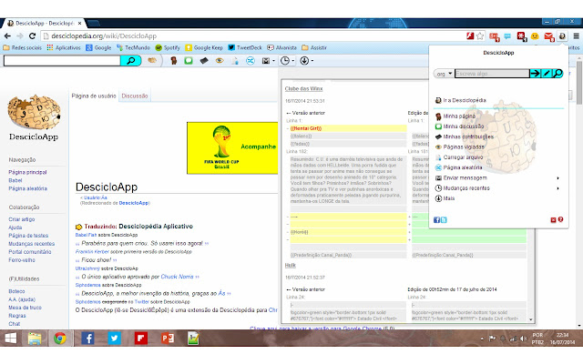583x364 pixels.
Task: Click the DescicloApp toolbar search field
Action: (x=62, y=61)
